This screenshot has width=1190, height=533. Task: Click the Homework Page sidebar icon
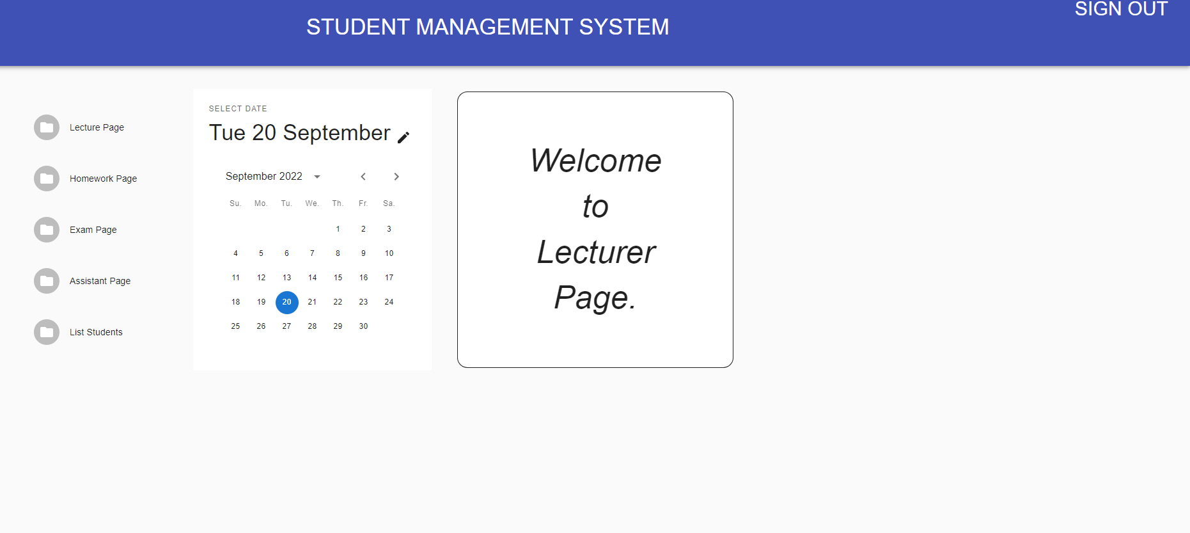point(46,178)
